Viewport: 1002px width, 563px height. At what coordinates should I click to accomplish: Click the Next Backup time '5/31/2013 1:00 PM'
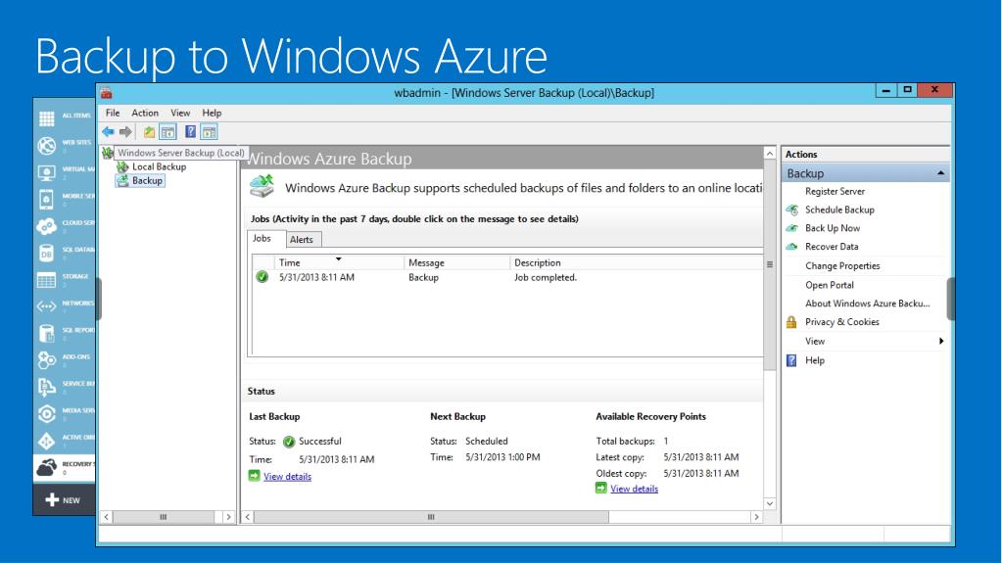click(502, 457)
